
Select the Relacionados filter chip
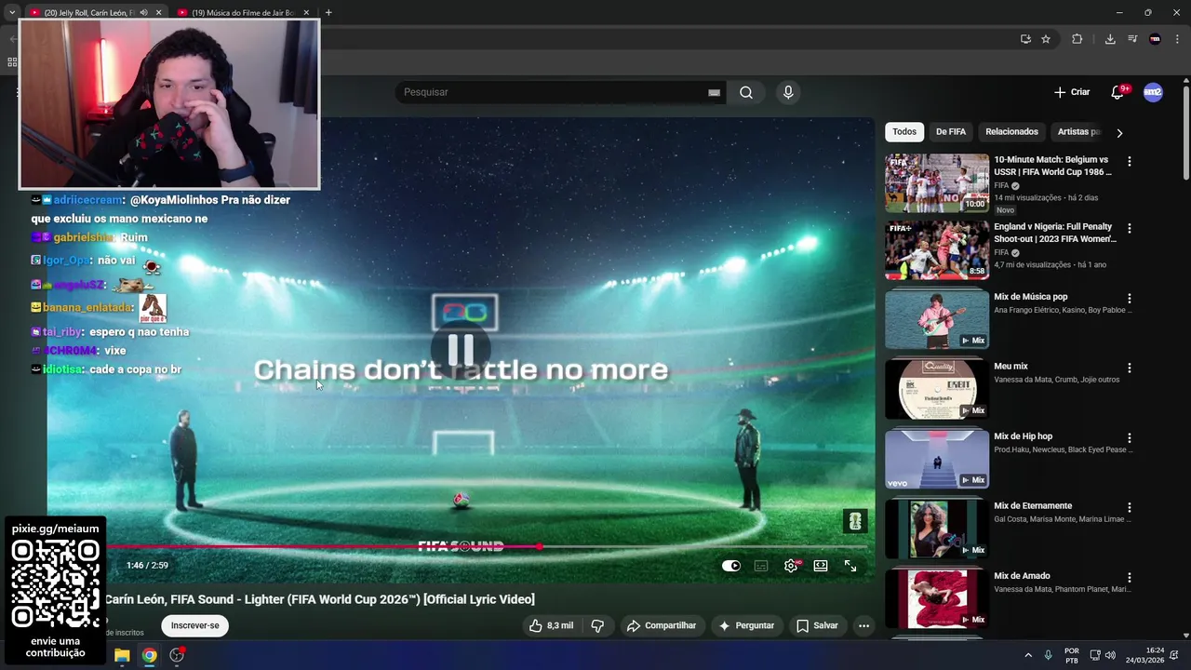1011,132
